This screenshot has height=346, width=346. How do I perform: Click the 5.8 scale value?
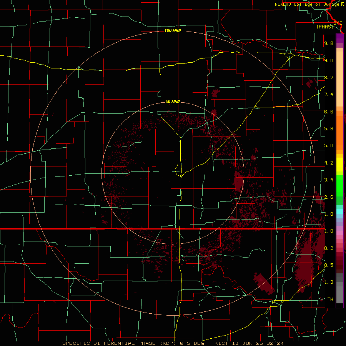tap(329, 129)
